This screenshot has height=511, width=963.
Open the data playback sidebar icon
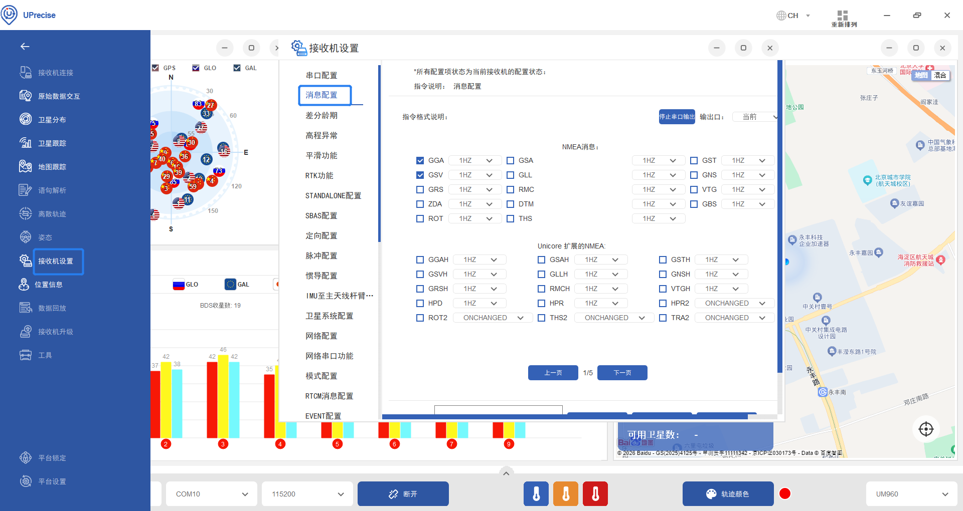coord(26,308)
